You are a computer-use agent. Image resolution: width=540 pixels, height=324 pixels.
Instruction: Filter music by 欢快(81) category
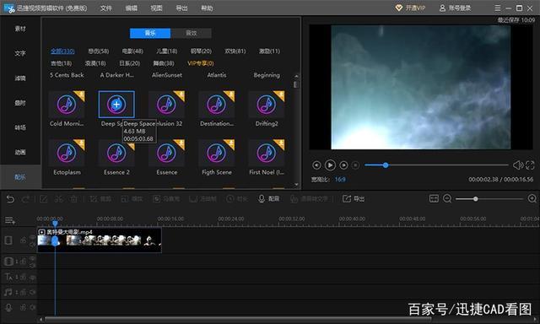tap(235, 51)
